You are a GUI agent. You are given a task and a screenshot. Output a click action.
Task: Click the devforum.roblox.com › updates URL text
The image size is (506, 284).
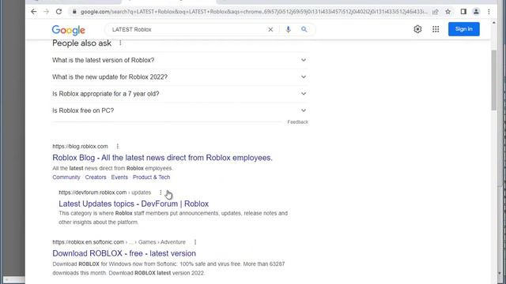click(104, 192)
